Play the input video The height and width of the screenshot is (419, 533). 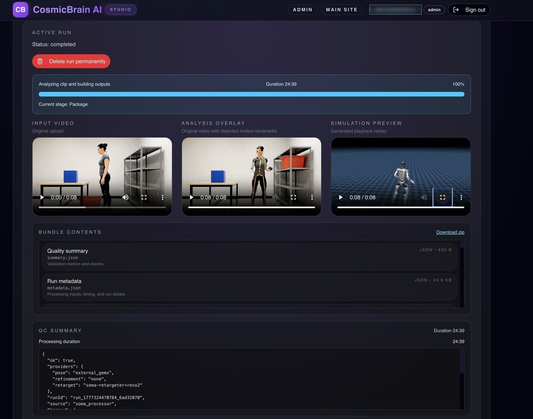pos(42,197)
